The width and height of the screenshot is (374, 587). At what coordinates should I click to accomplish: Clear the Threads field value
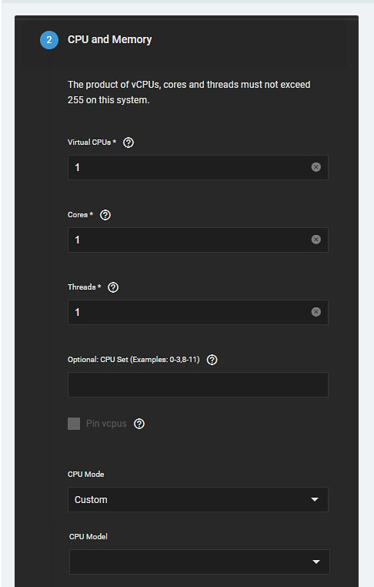point(316,312)
